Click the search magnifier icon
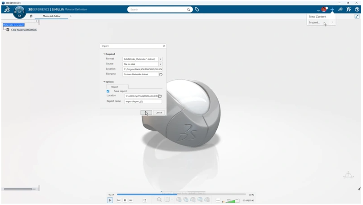This screenshot has width=363, height=205. coord(188,10)
